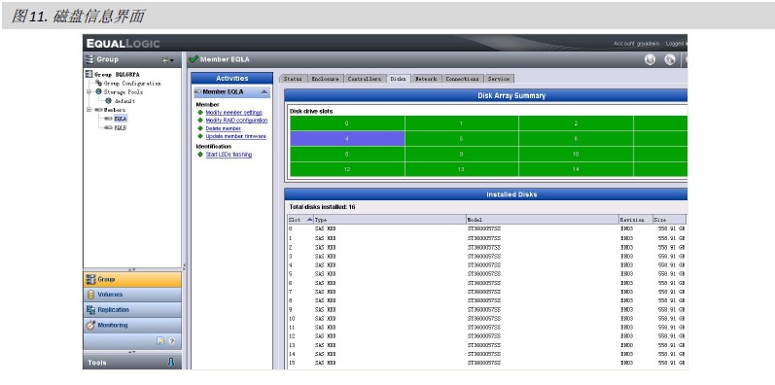This screenshot has height=385, width=775.
Task: Open the Group navigation panel
Action: coord(132,279)
